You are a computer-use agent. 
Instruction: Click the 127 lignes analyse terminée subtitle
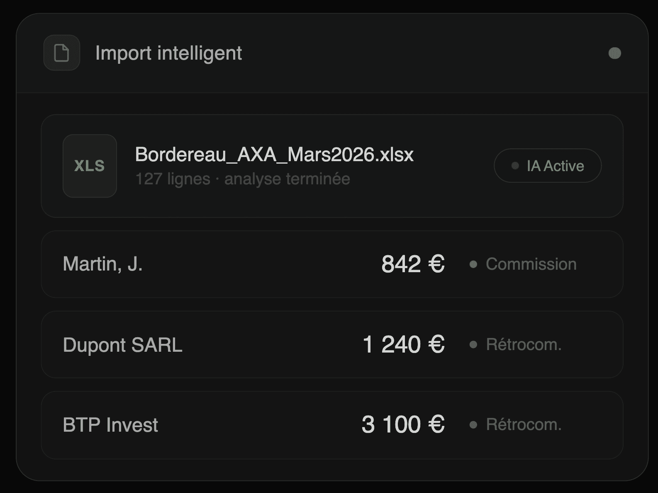point(243,179)
